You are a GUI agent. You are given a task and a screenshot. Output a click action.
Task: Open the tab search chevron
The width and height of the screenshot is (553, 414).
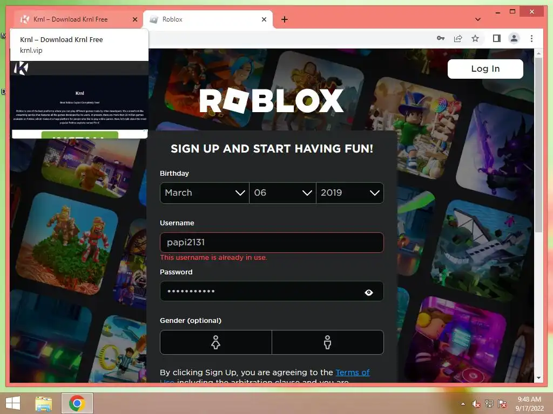tap(478, 19)
